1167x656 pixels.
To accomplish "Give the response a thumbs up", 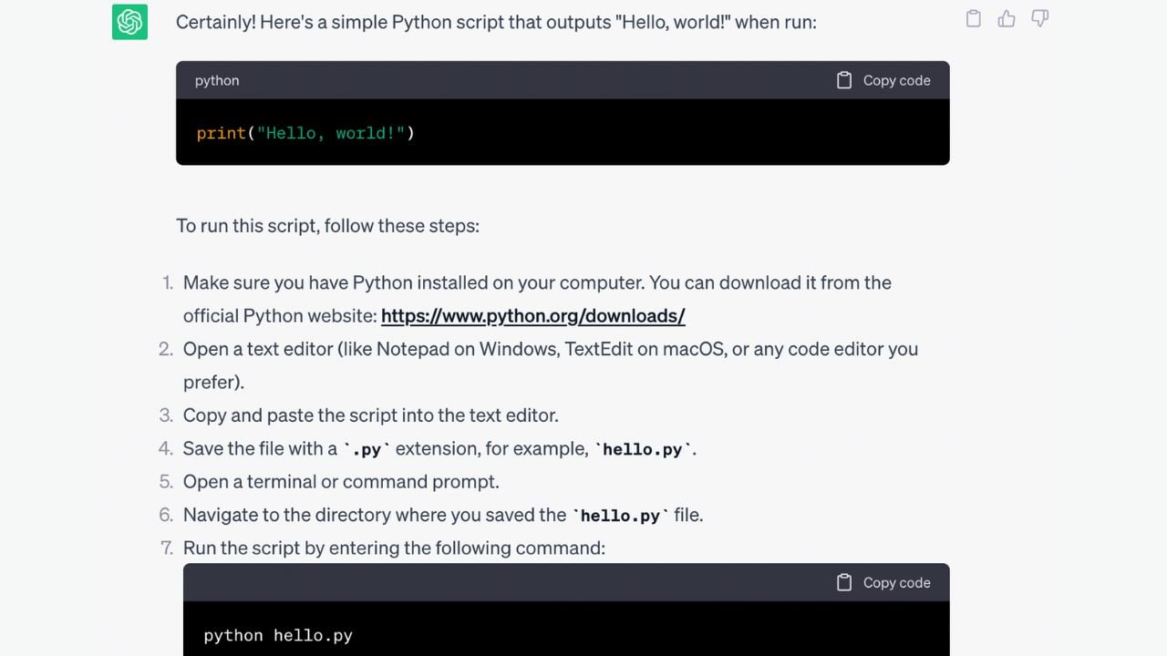I will pos(1007,18).
